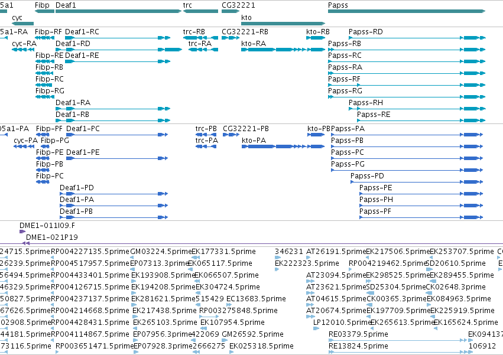Click the cyc gene label
Image resolution: width=503 pixels, height=355 pixels.
pos(17,18)
